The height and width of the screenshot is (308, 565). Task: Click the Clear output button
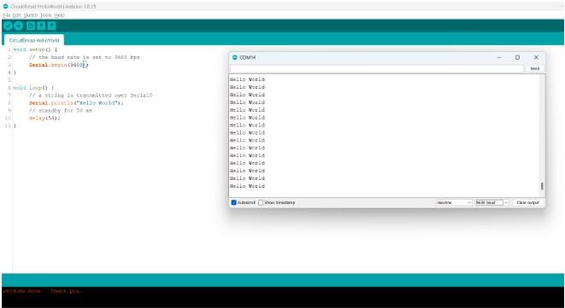tap(528, 202)
